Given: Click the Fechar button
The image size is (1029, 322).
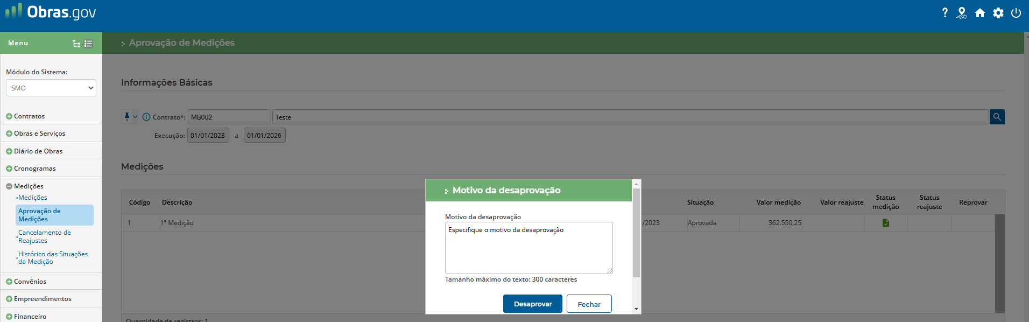Looking at the screenshot, I should tap(589, 304).
